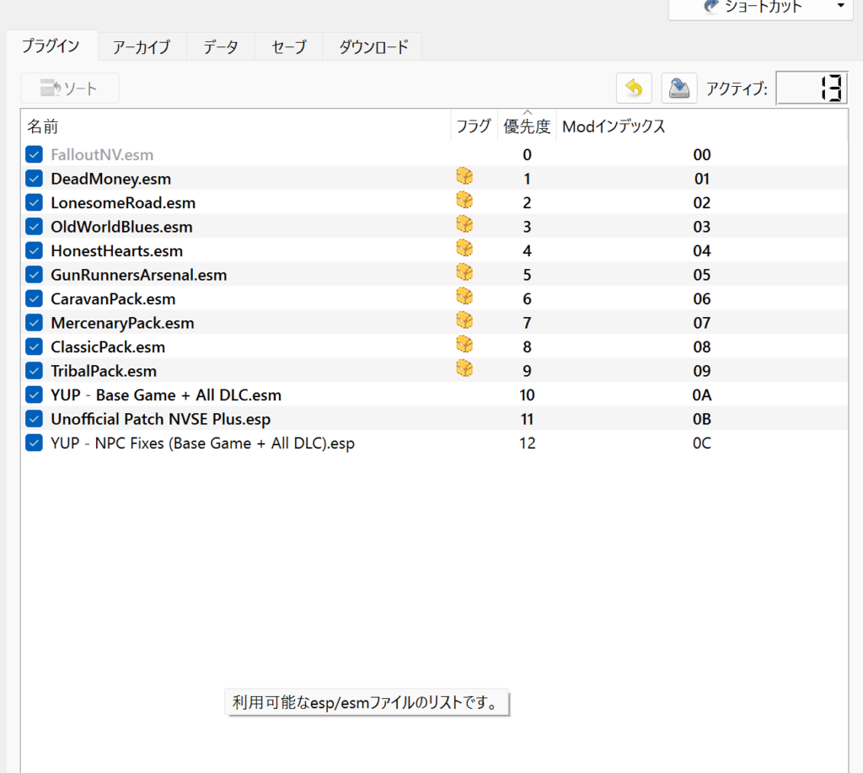Screen dimensions: 863x773
Task: Open the ショートカット dropdown arrow
Action: tap(839, 8)
